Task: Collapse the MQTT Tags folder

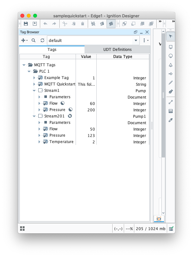Action: [24, 65]
